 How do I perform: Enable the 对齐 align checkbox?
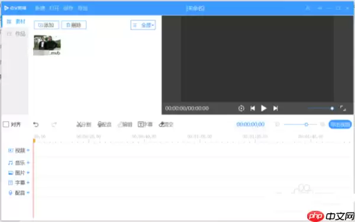(6, 125)
